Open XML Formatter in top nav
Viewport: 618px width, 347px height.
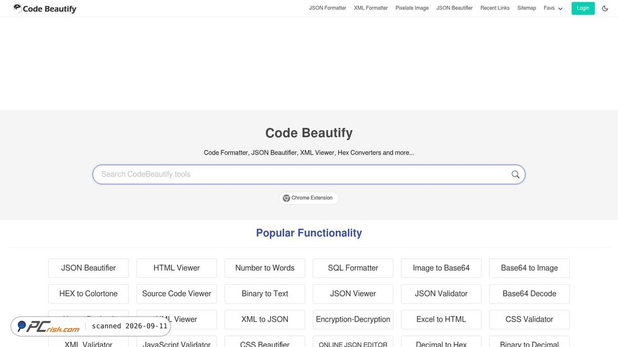click(371, 8)
